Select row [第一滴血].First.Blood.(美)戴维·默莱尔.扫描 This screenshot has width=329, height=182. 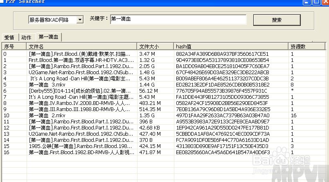164,54
